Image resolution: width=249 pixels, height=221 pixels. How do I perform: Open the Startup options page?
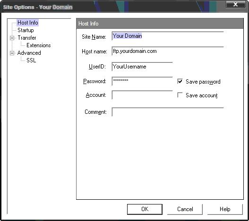click(x=26, y=30)
